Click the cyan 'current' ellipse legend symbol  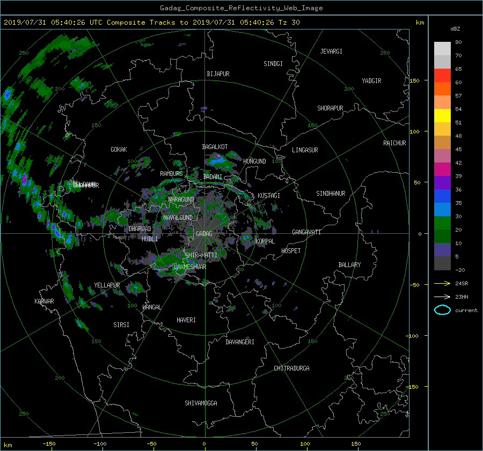click(x=442, y=310)
